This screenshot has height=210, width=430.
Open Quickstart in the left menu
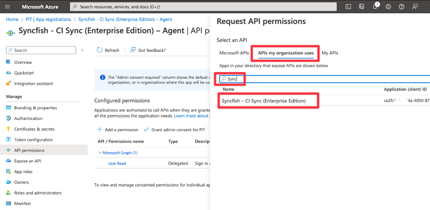[x=24, y=73]
